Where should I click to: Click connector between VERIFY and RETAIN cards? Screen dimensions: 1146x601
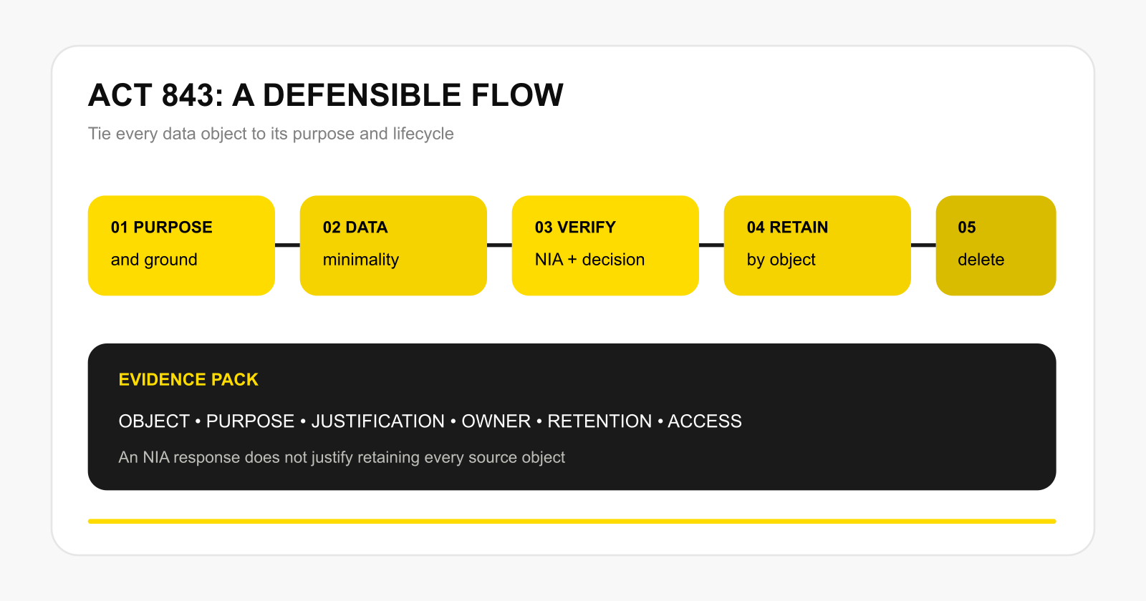(711, 245)
